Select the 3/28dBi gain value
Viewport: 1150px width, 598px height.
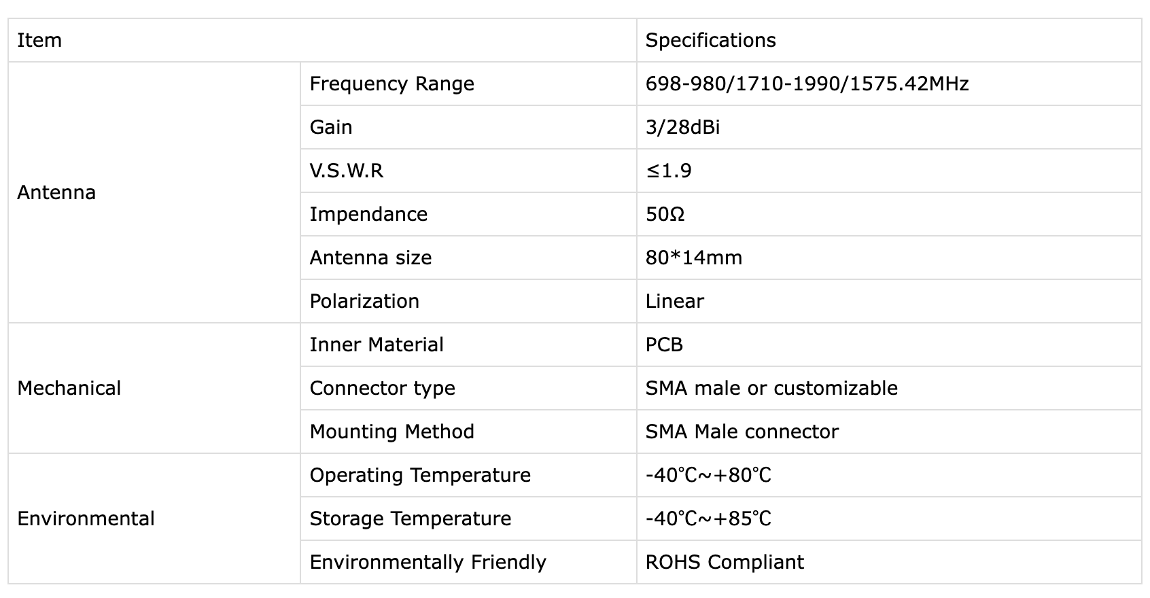pos(682,127)
